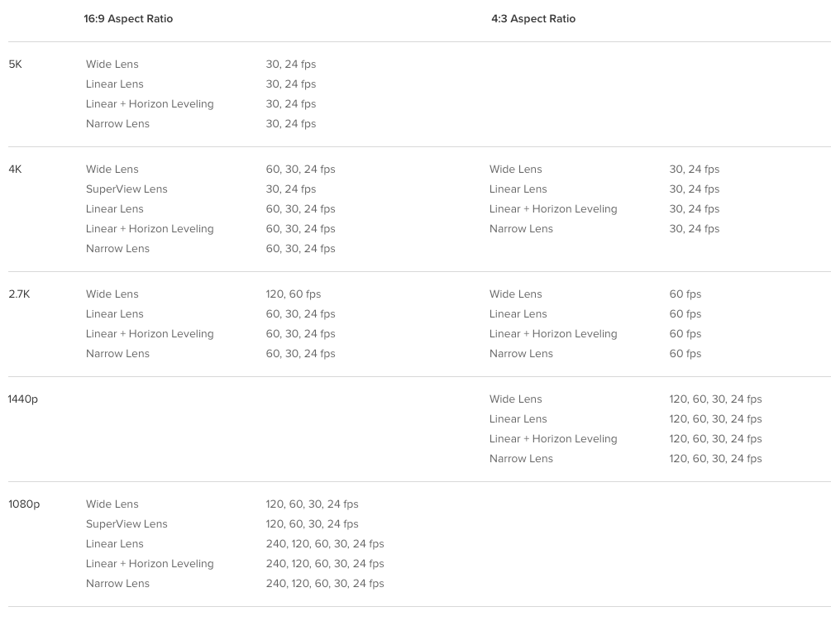Click SuperView Lens under 1080p
Image resolution: width=831 pixels, height=621 pixels.
click(127, 524)
